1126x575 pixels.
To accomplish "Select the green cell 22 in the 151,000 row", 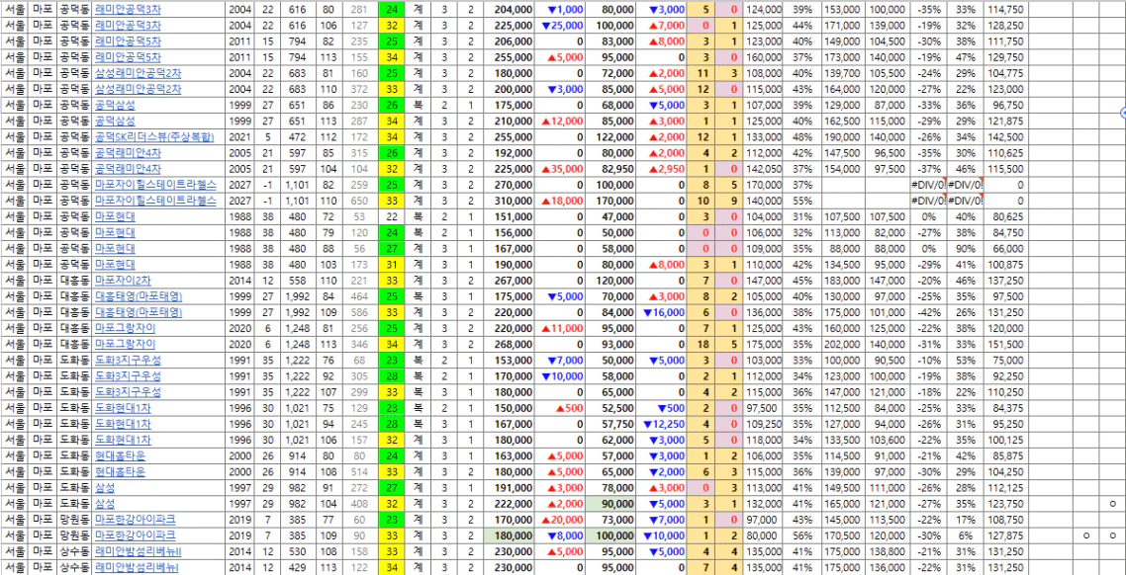I will click(392, 215).
